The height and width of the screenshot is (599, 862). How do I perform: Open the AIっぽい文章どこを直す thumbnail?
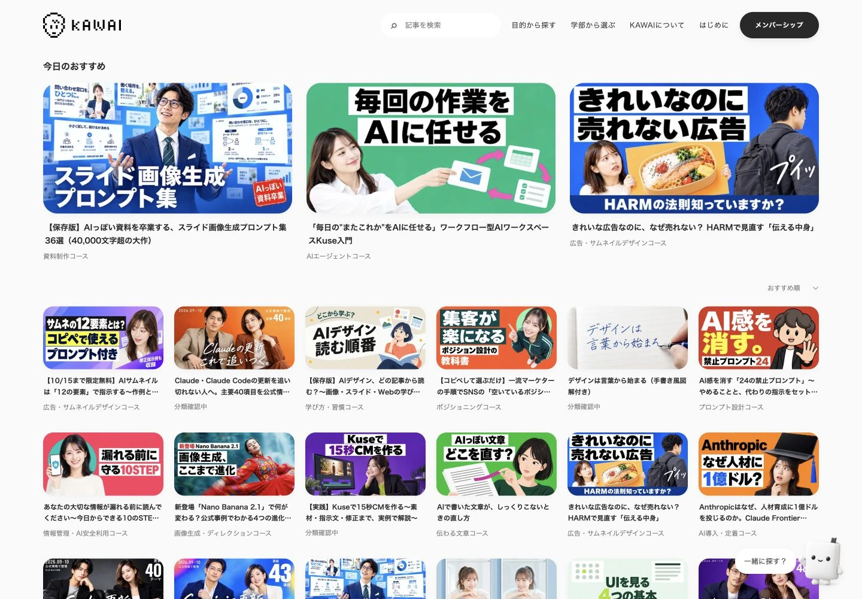tap(496, 464)
